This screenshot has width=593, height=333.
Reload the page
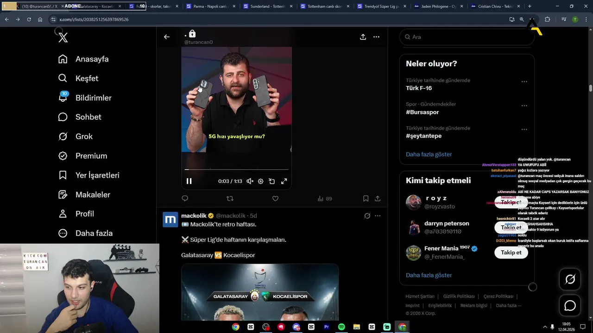[x=29, y=19]
